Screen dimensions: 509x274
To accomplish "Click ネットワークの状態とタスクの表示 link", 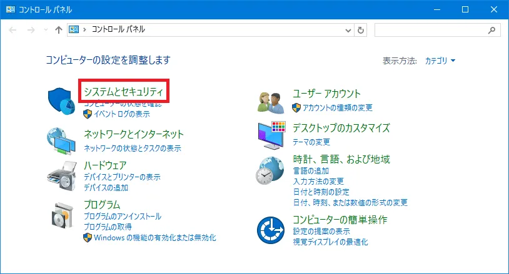I will tap(133, 149).
